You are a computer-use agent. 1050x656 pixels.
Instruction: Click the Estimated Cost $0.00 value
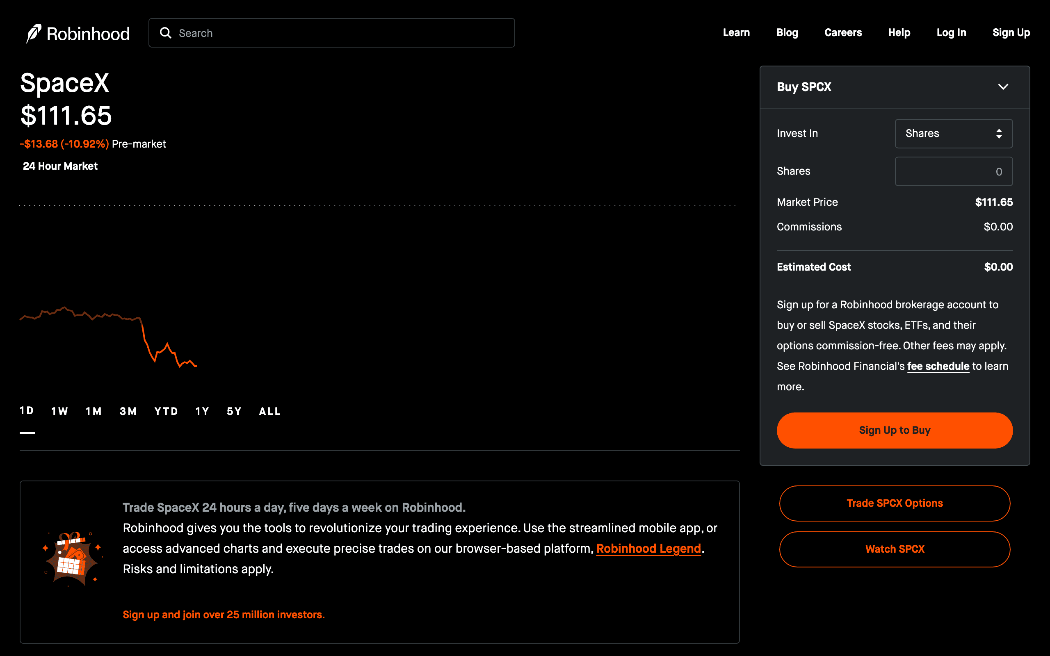tap(998, 267)
